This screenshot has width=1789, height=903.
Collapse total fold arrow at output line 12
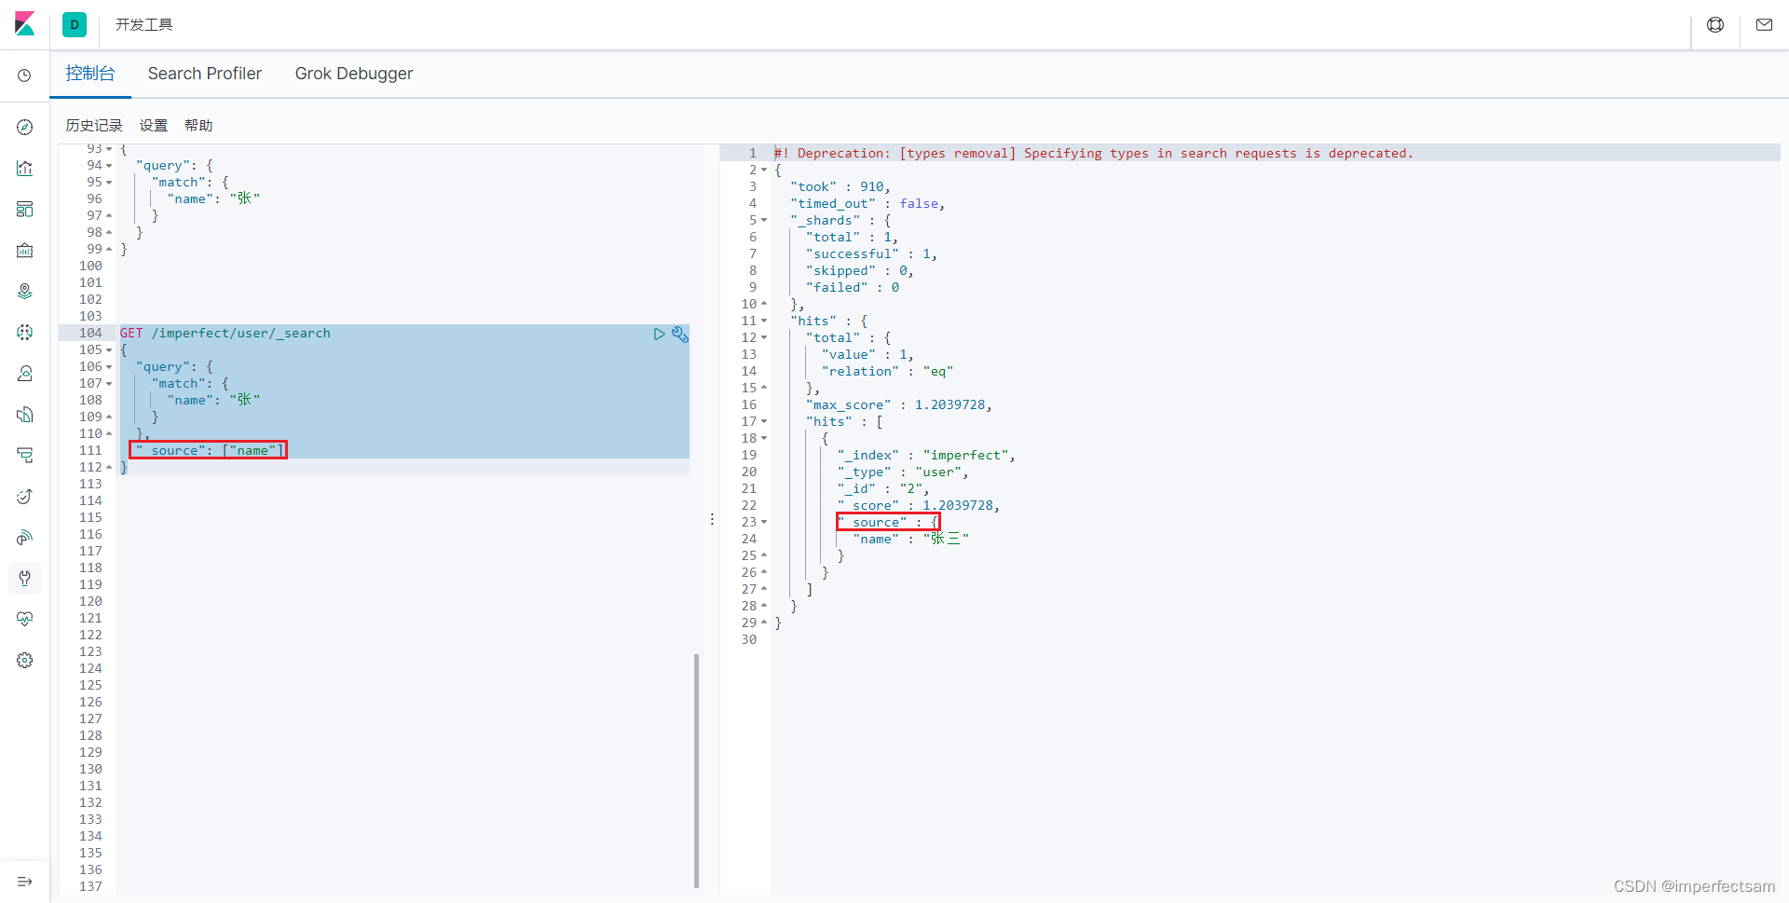[764, 338]
